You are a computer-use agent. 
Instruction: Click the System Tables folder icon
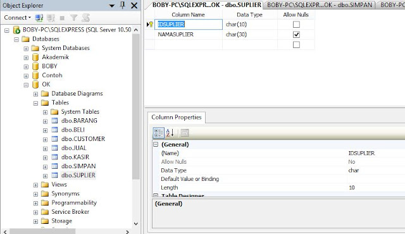click(54, 112)
